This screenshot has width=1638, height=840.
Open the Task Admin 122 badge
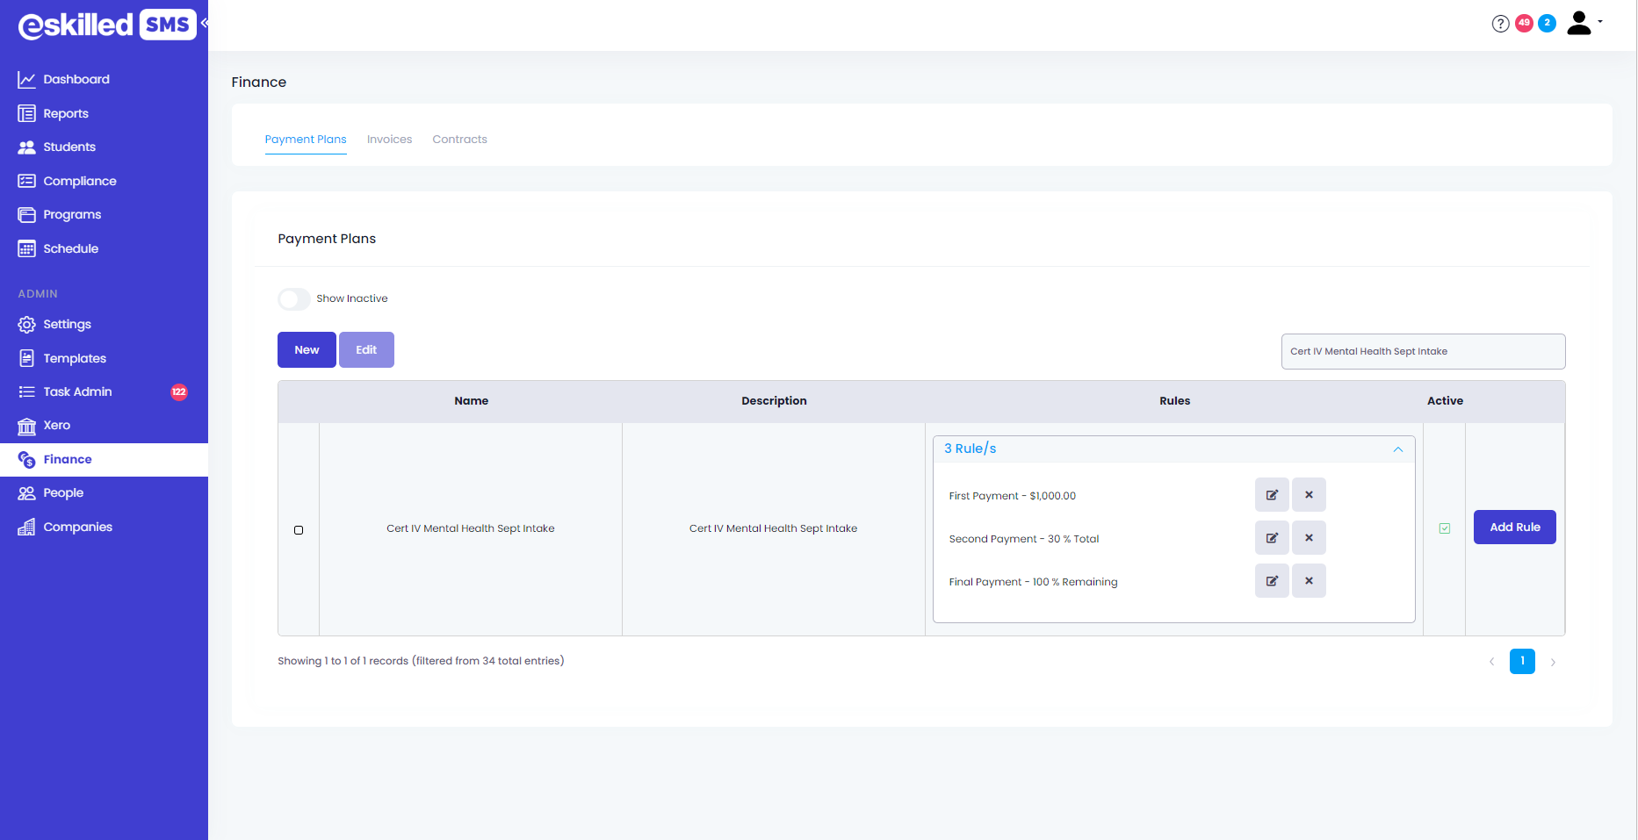(x=179, y=392)
